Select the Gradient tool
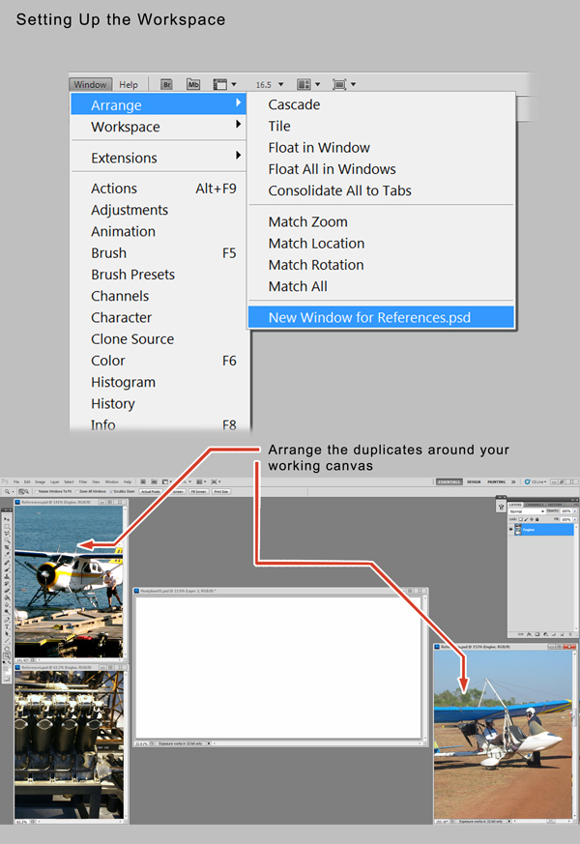 [7, 597]
